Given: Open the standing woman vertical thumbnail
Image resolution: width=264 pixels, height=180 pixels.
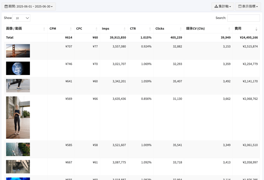Looking at the screenshot, I should (x=18, y=118).
